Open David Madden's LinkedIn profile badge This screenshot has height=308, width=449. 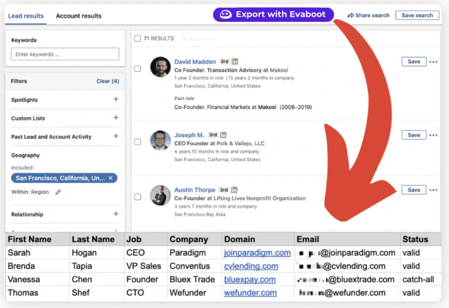234,61
